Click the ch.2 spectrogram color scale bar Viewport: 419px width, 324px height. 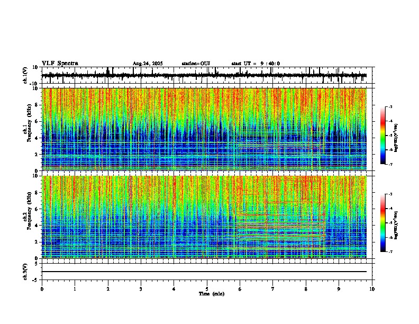pos(383,223)
